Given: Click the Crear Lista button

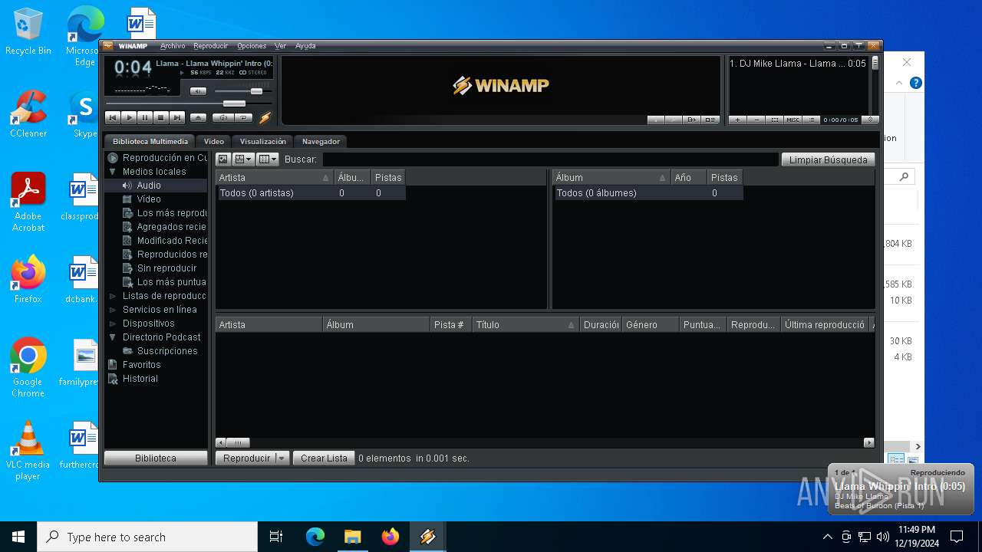Looking at the screenshot, I should point(324,458).
